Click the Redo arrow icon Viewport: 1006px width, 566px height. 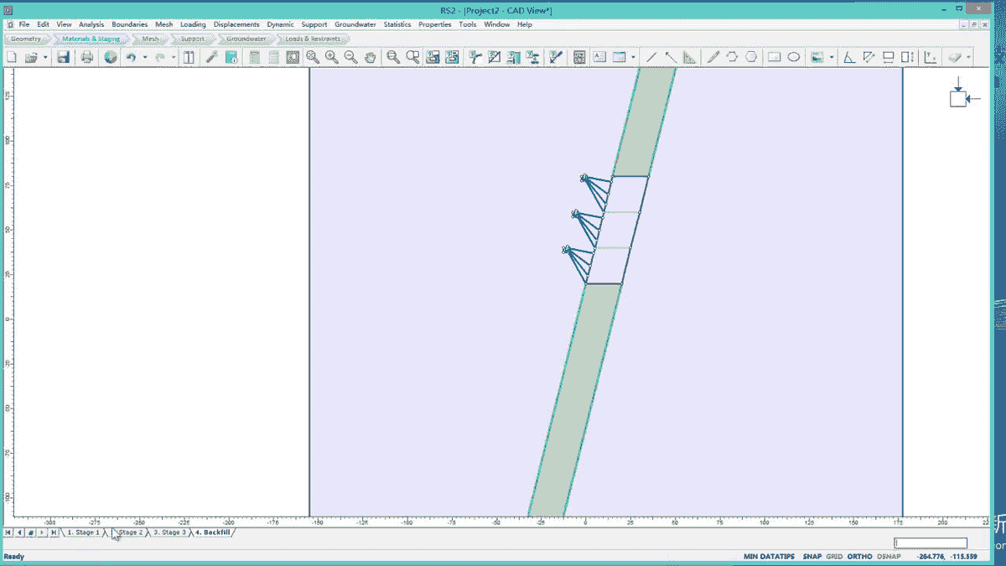[x=160, y=57]
